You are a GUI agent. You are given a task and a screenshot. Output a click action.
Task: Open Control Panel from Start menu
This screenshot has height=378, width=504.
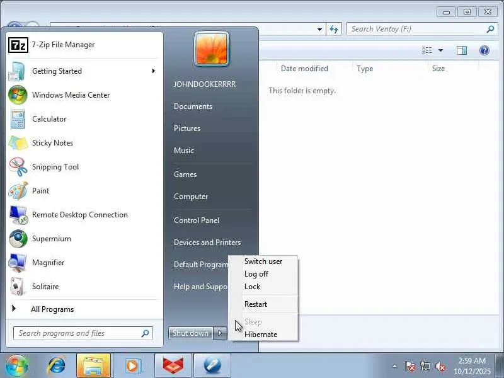point(197,220)
